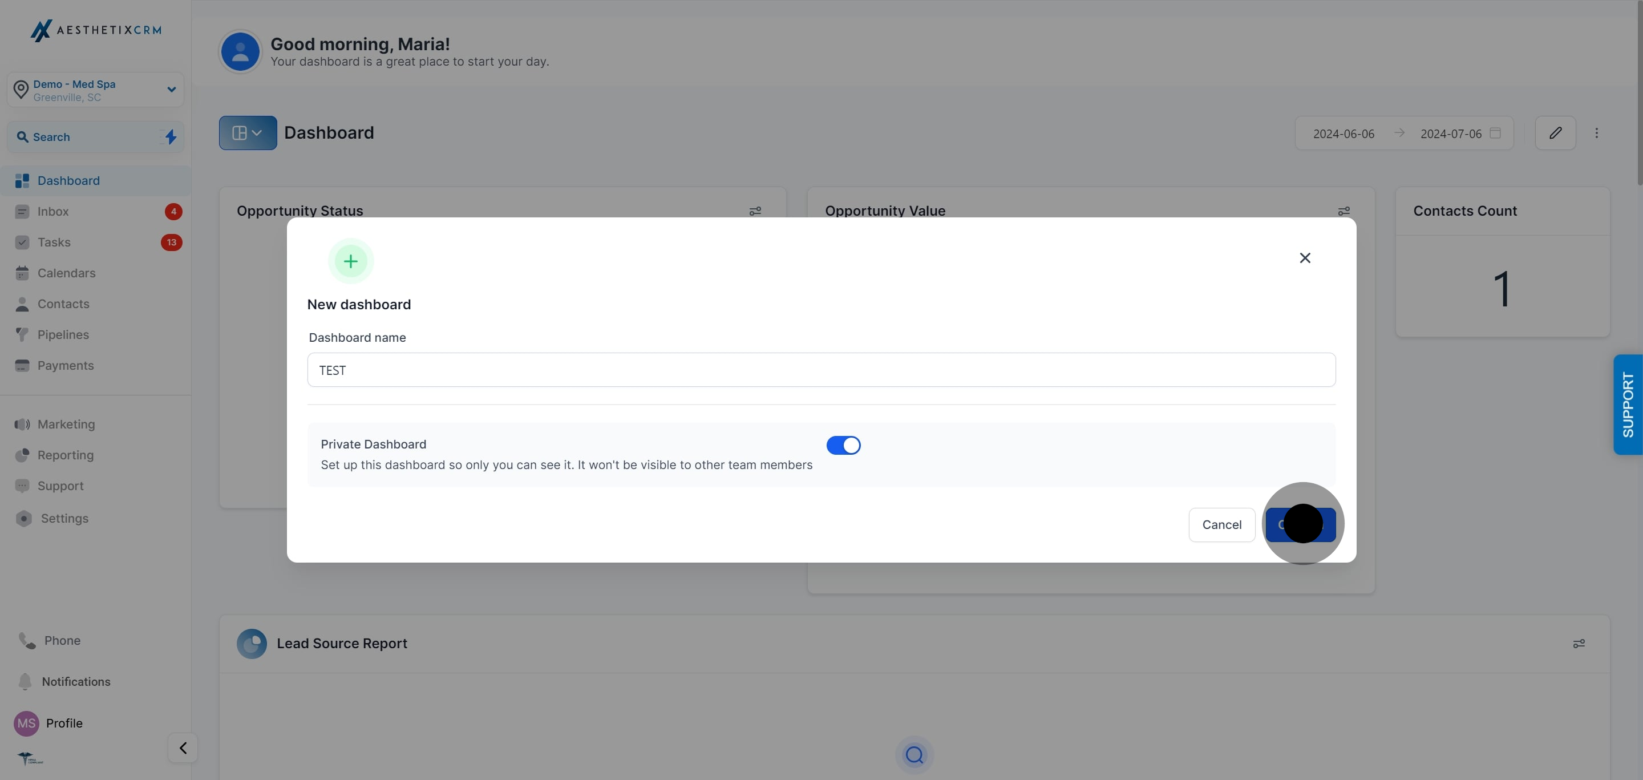The width and height of the screenshot is (1643, 780).
Task: Click the start date 2024-06-06
Action: click(x=1343, y=134)
